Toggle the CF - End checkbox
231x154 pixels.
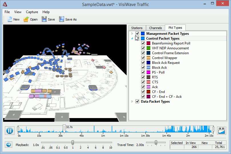pos(143,92)
